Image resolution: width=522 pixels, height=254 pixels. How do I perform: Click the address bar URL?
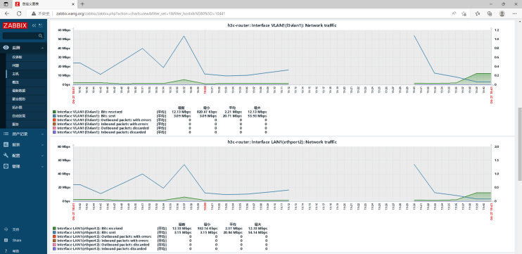click(x=141, y=13)
